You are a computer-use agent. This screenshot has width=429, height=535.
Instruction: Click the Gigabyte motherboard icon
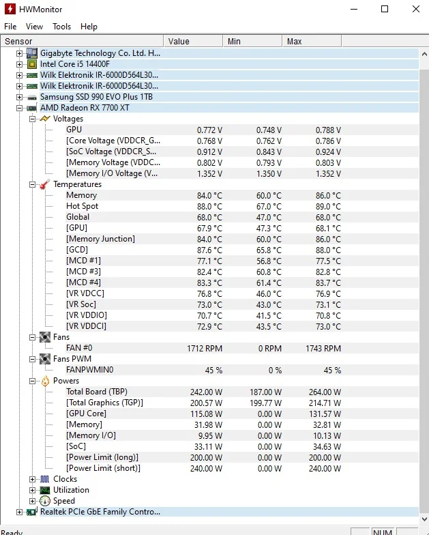(31, 53)
